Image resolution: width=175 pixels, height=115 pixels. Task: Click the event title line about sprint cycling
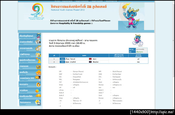(x=73, y=40)
